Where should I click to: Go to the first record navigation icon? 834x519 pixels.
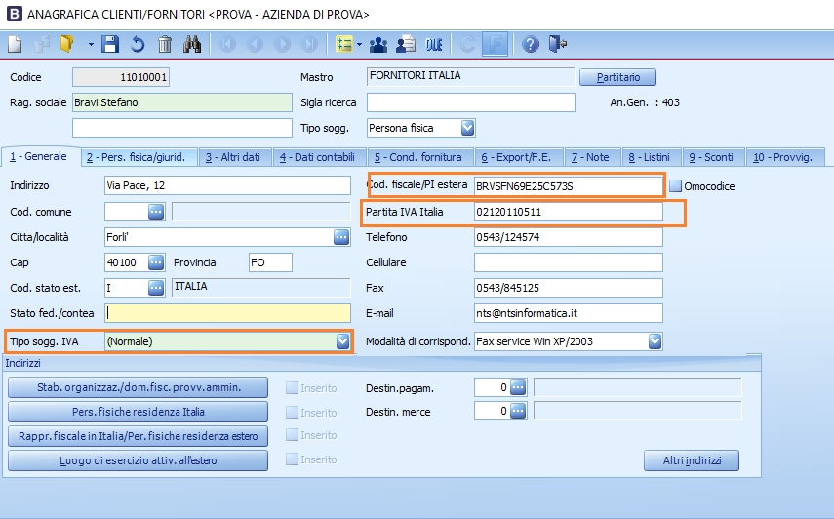coord(227,44)
